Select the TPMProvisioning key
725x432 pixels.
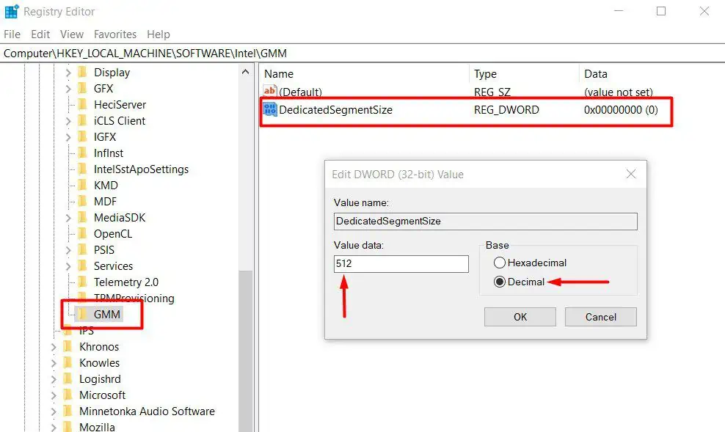[134, 298]
